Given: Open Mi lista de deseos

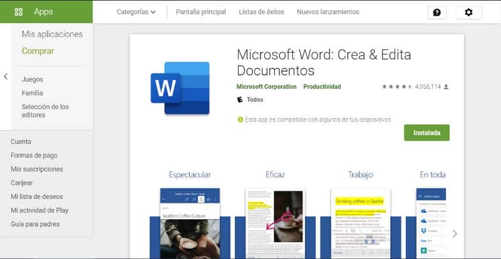Looking at the screenshot, I should 37,196.
